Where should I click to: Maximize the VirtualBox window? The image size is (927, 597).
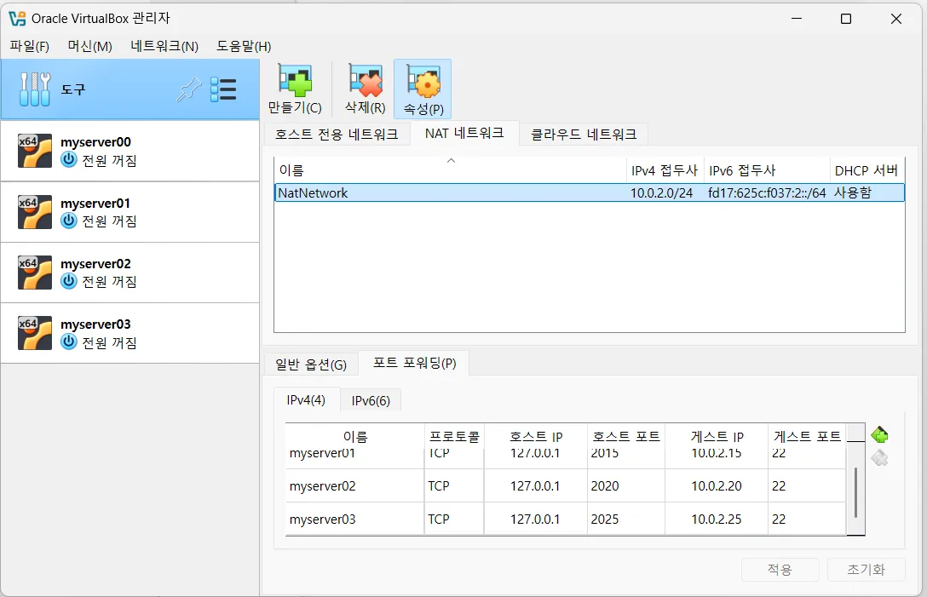click(846, 19)
